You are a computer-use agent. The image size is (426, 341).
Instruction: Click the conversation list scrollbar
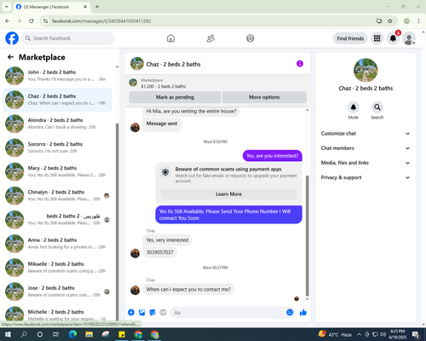[x=117, y=222]
